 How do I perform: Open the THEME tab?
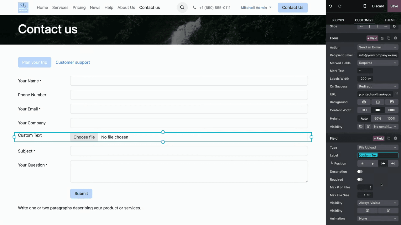(390, 20)
